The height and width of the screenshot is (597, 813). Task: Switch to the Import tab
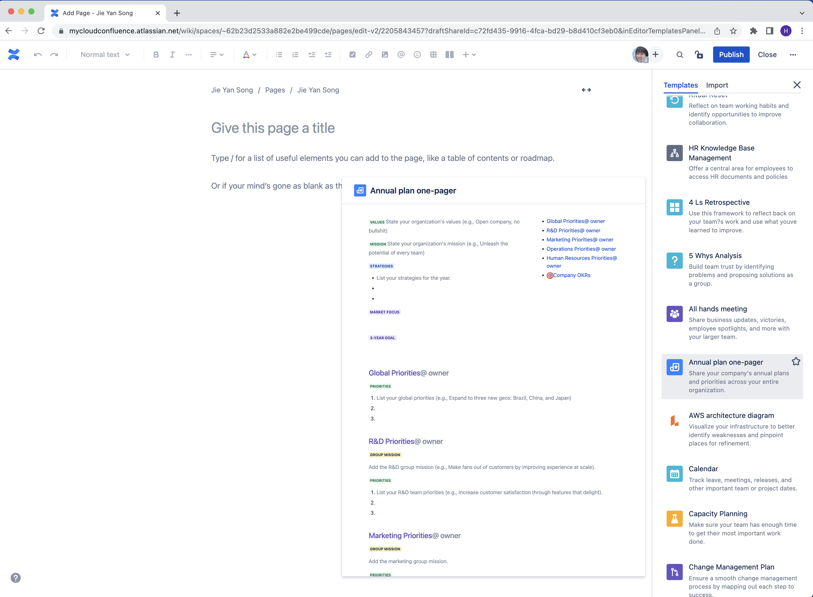[x=717, y=85]
